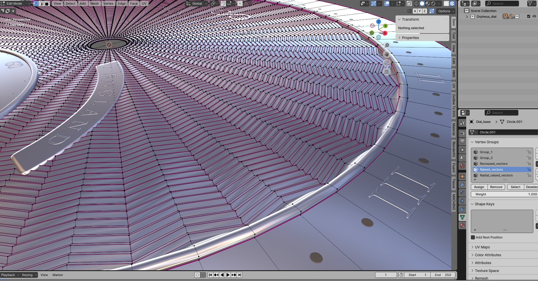The width and height of the screenshot is (538, 281).
Task: Open the Modifiers wrench properties tab
Action: (462, 185)
